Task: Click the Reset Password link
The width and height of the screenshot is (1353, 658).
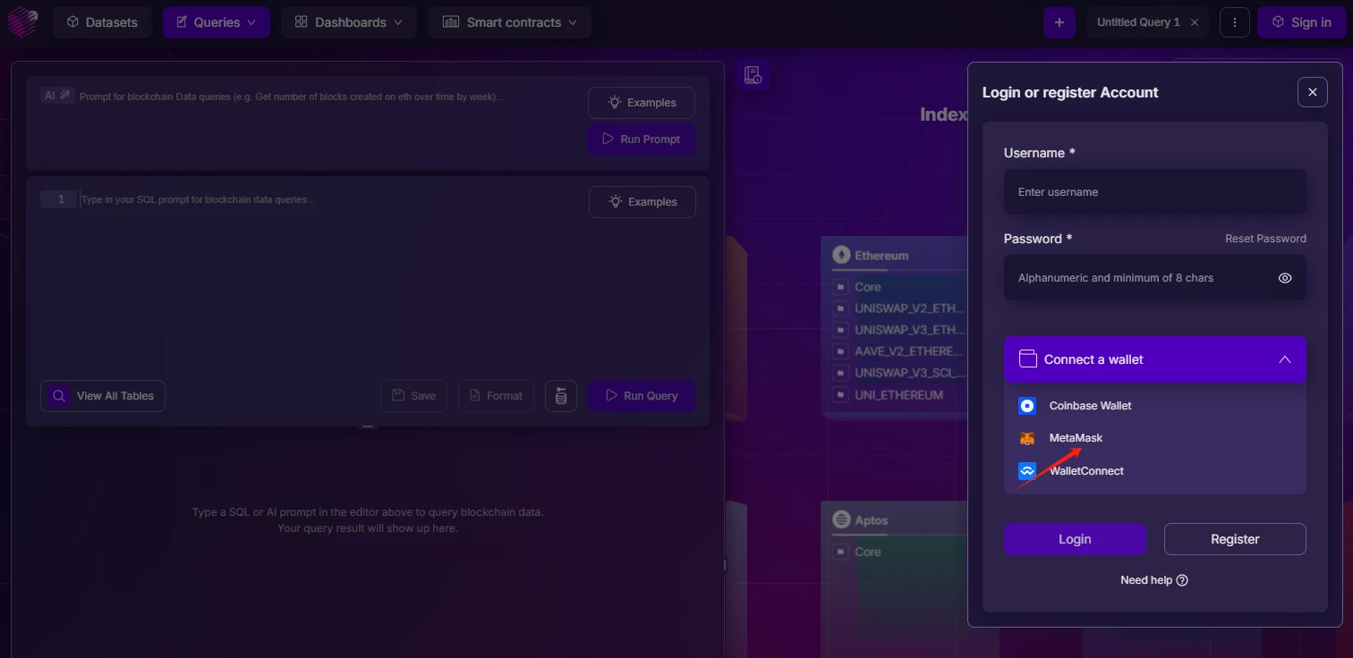Action: tap(1264, 239)
